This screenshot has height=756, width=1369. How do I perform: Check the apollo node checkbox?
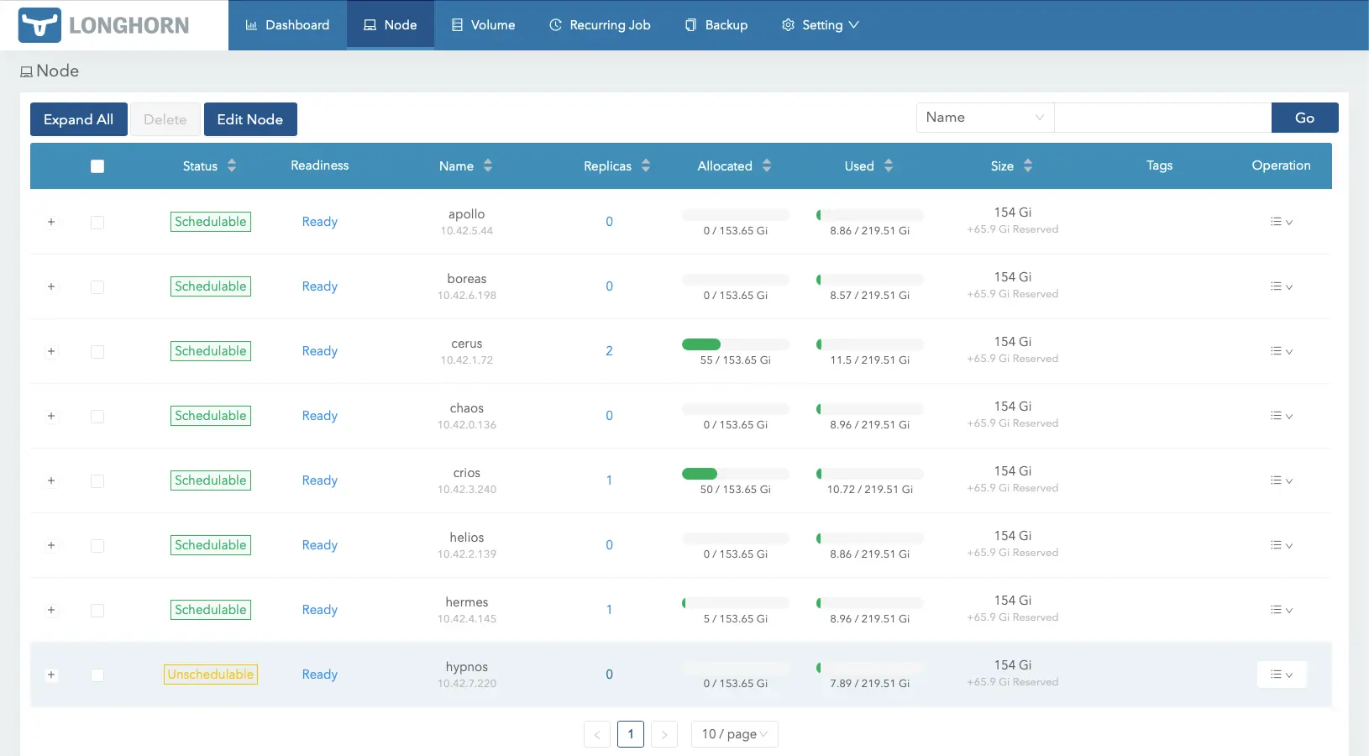pos(97,223)
